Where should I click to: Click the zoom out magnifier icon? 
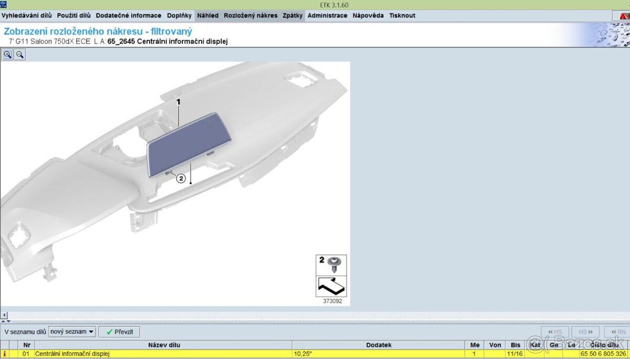(x=19, y=55)
